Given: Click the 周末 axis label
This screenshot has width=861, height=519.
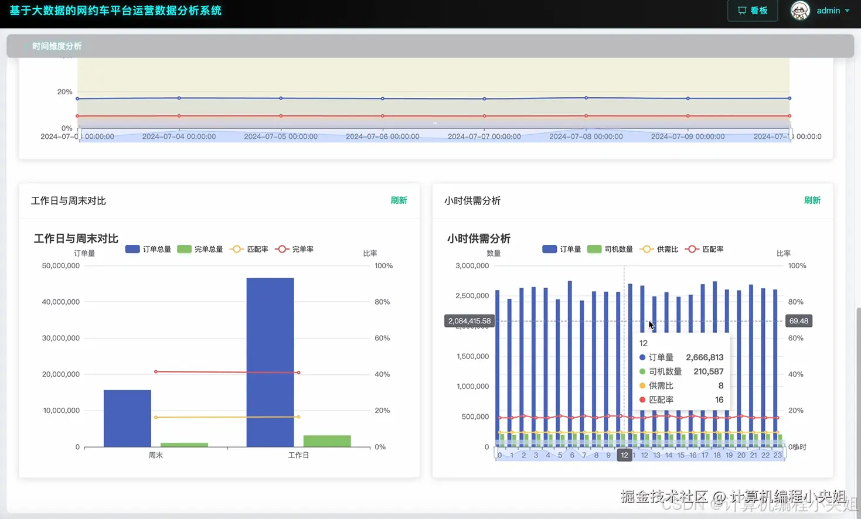Looking at the screenshot, I should [x=155, y=455].
